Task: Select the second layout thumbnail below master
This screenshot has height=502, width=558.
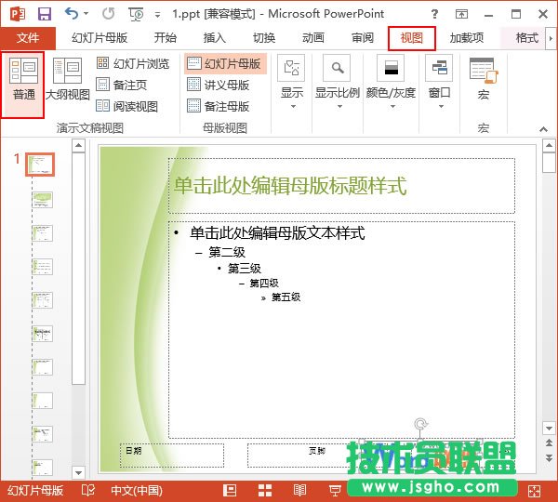Action: pyautogui.click(x=42, y=233)
